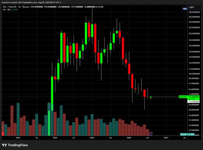Image resolution: width=203 pixels, height=150 pixels.
Task: Click the close value C73.75000000
Action: click(77, 7)
